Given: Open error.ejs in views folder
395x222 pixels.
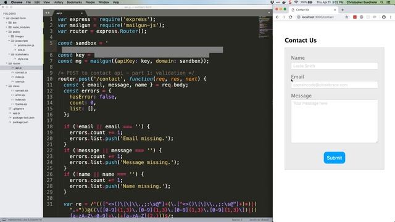Looking at the screenshot, I should [x=20, y=95].
